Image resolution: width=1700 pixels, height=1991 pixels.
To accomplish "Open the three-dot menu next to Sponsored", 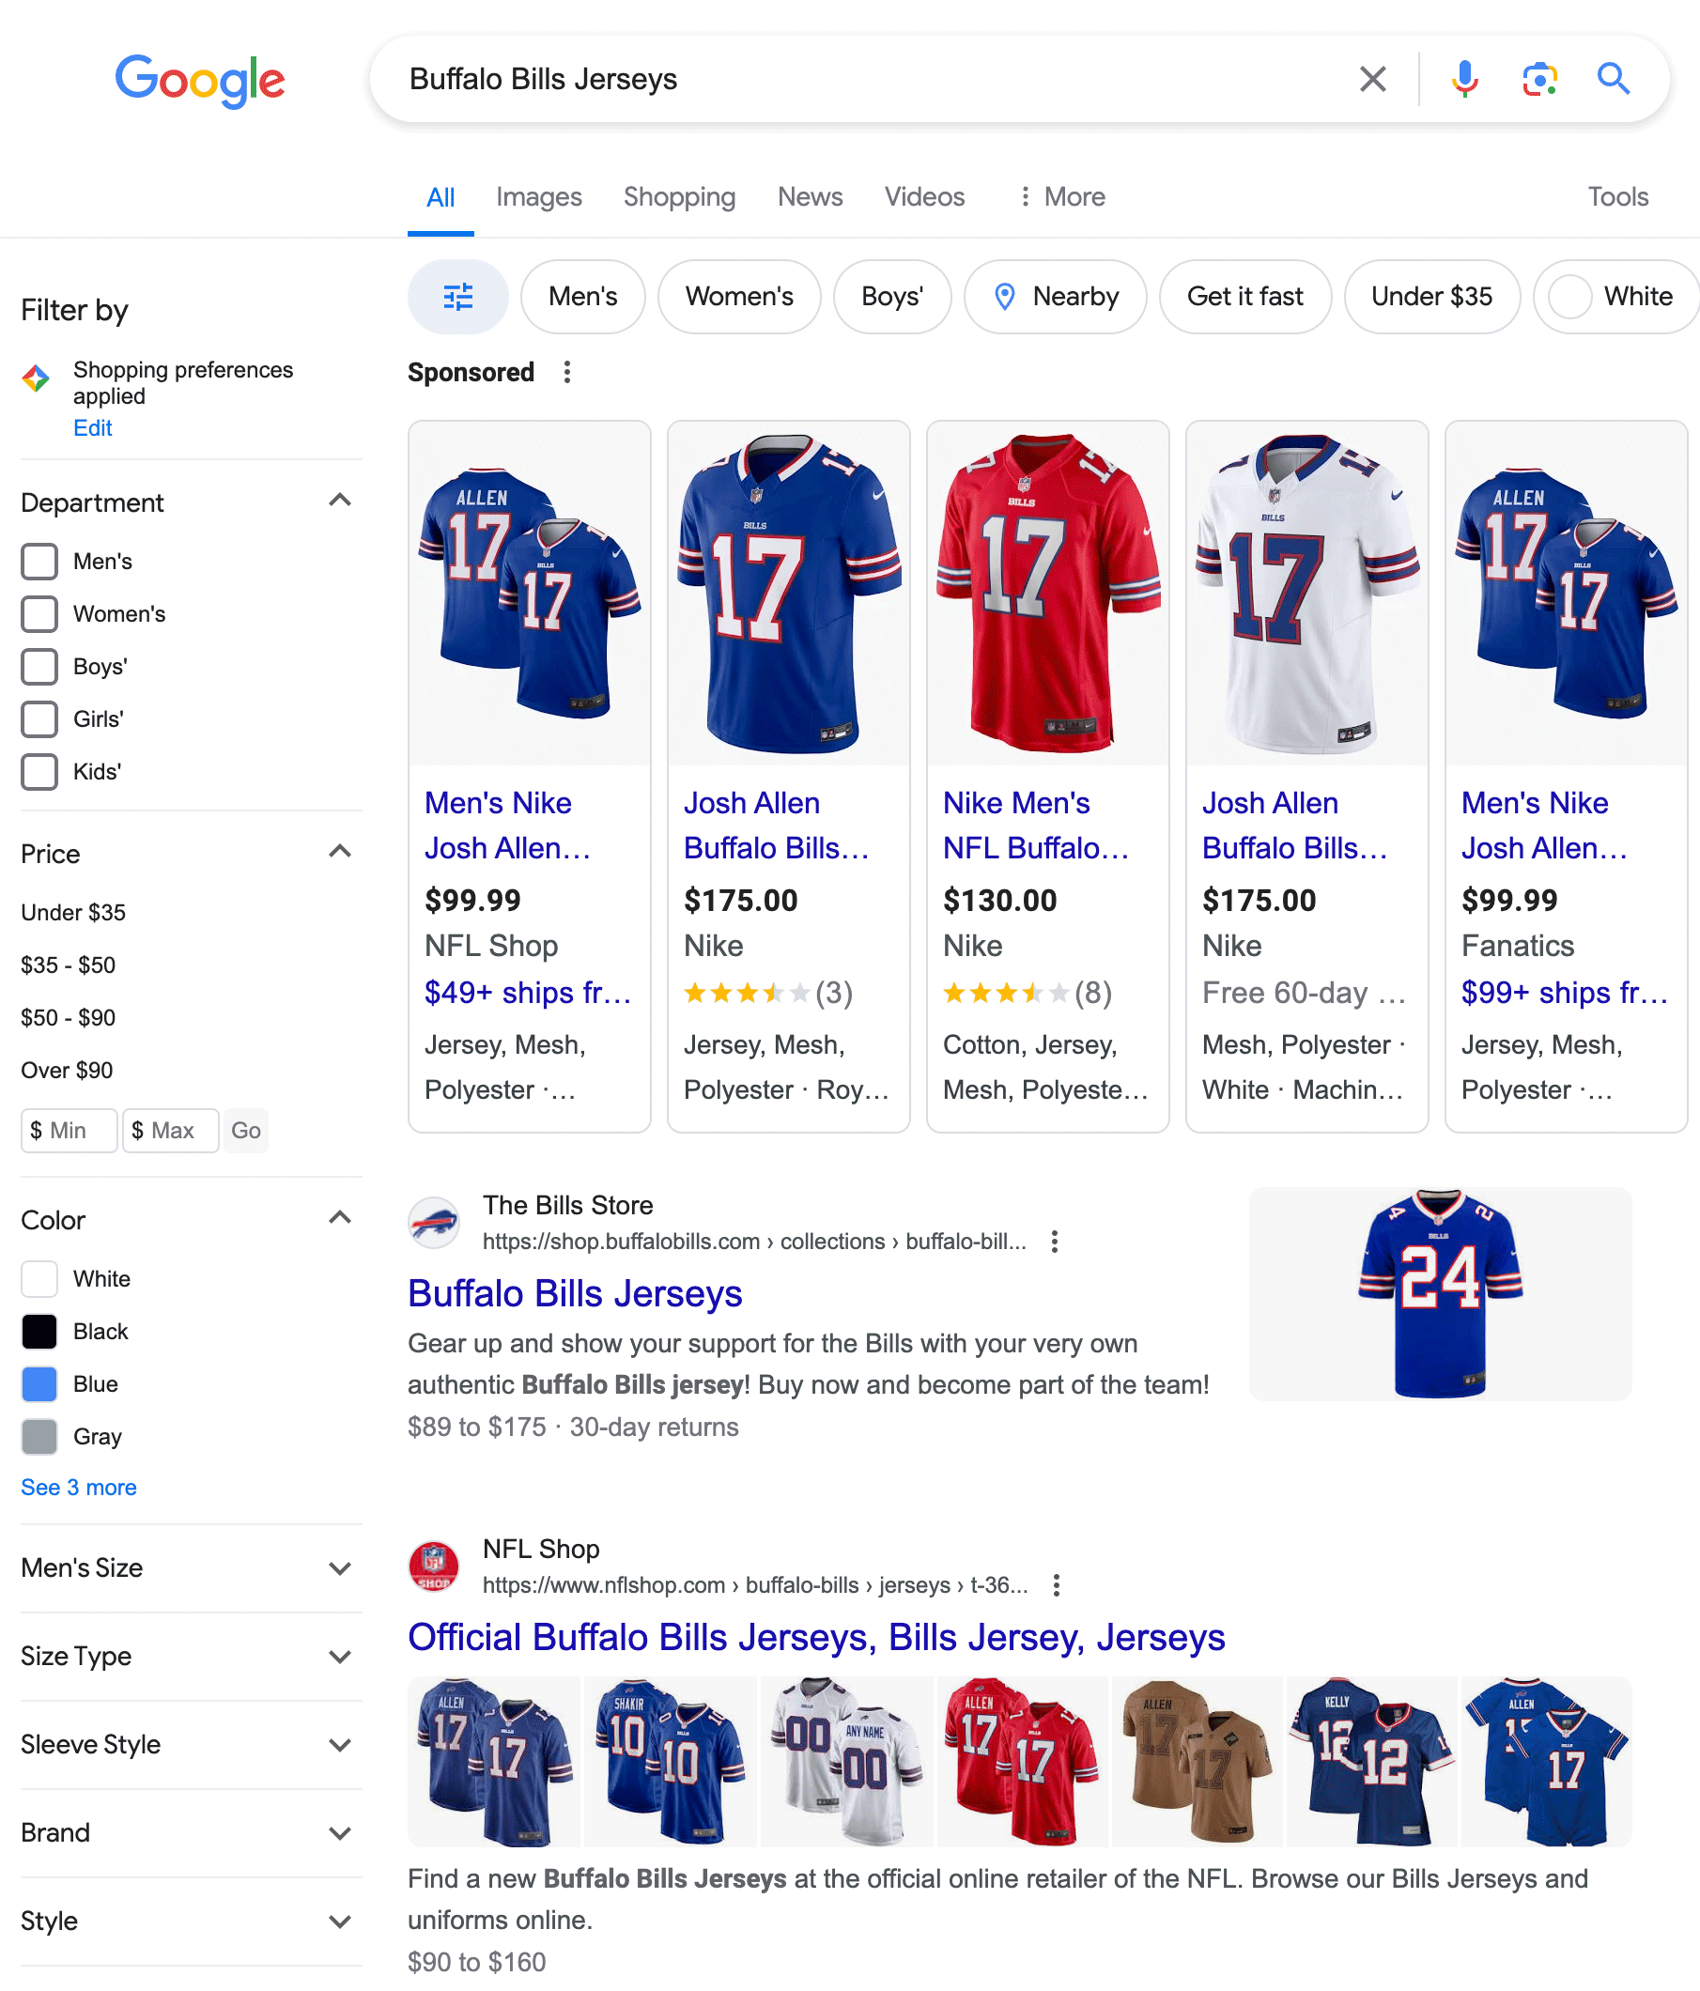I will pos(566,372).
